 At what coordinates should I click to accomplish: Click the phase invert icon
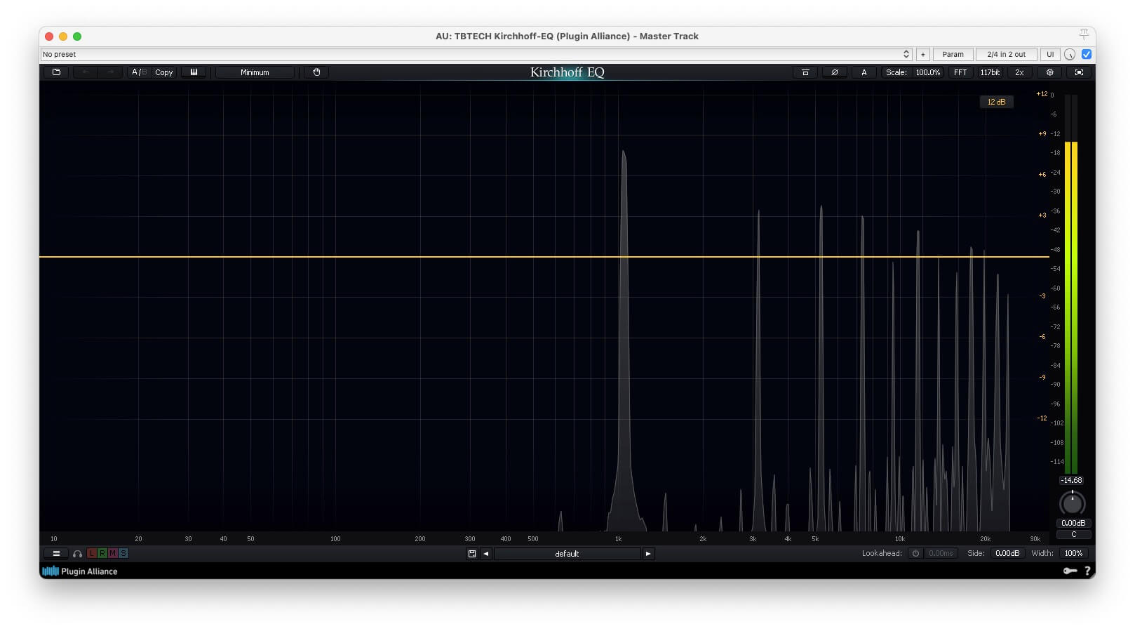(834, 72)
